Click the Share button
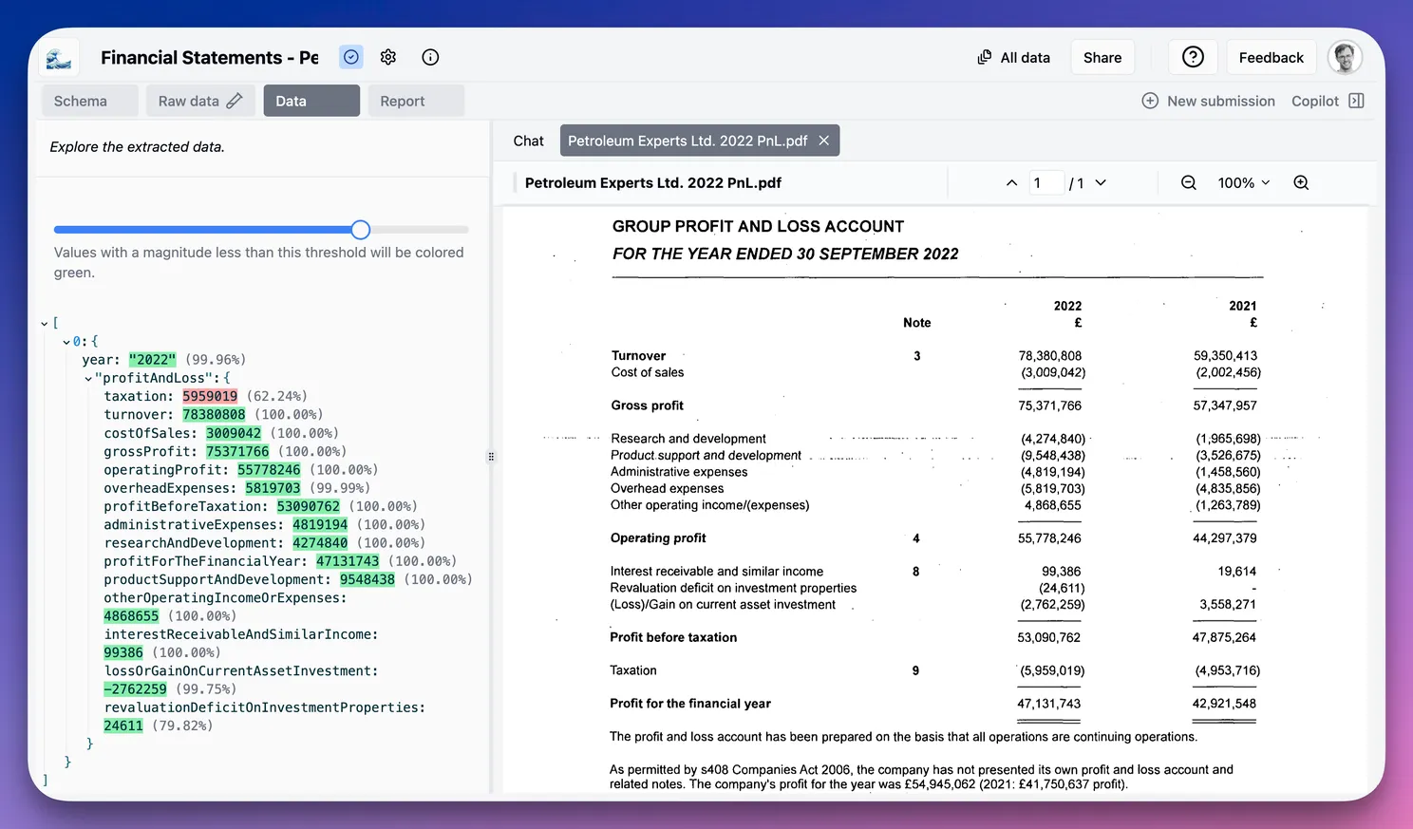Image resolution: width=1413 pixels, height=829 pixels. click(x=1102, y=57)
